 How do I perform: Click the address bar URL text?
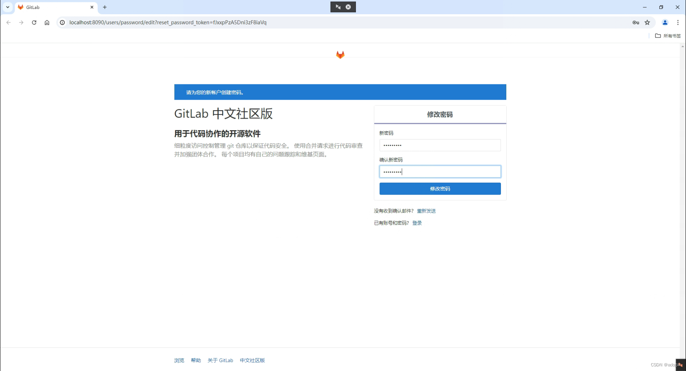pyautogui.click(x=168, y=22)
